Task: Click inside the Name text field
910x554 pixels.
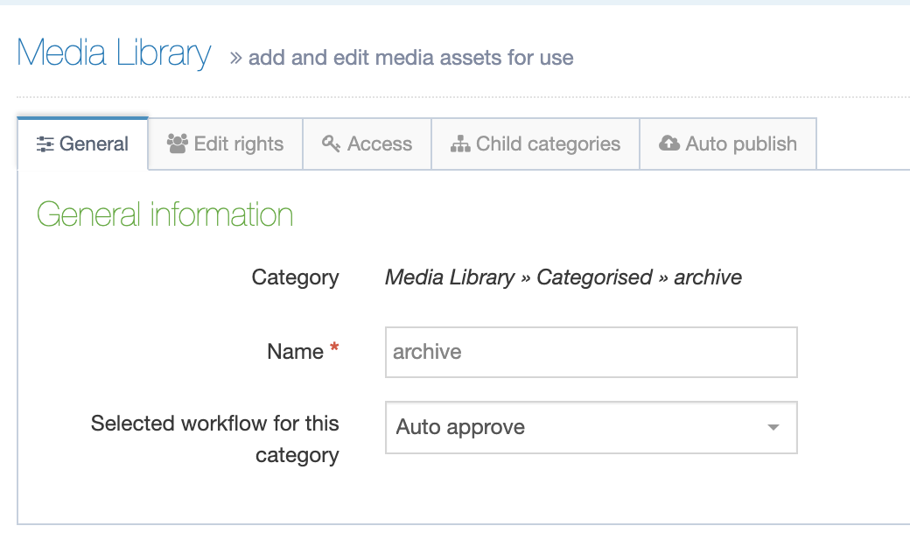Action: (591, 352)
